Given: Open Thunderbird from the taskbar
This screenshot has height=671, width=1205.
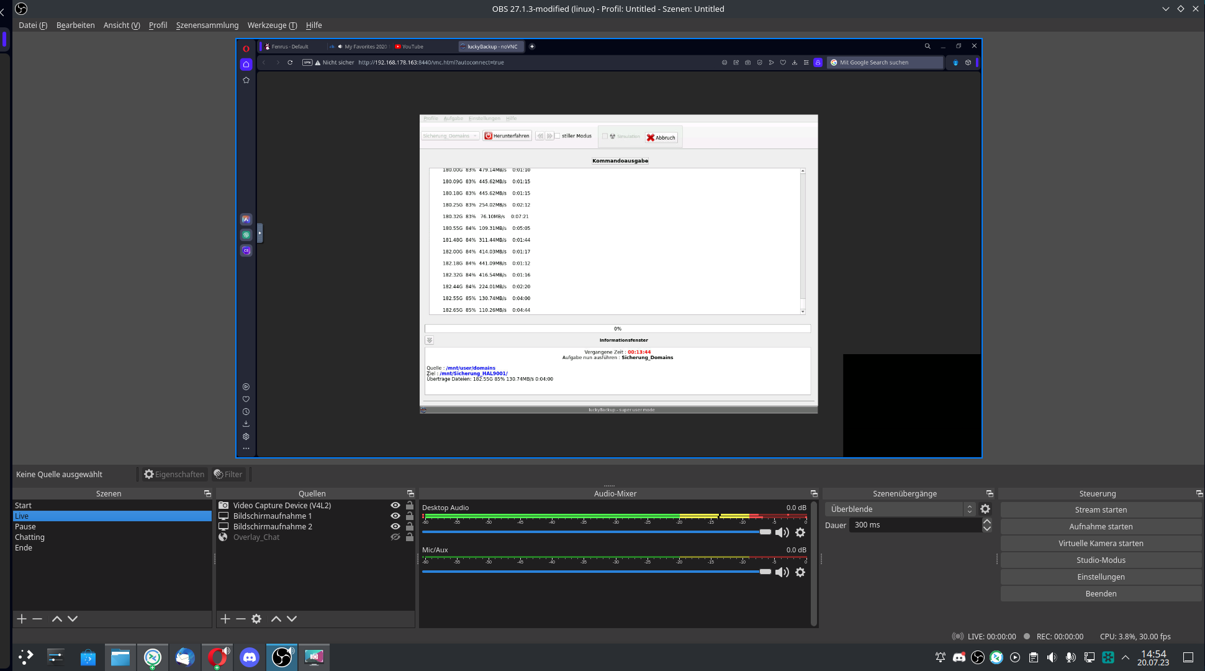Looking at the screenshot, I should click(185, 657).
